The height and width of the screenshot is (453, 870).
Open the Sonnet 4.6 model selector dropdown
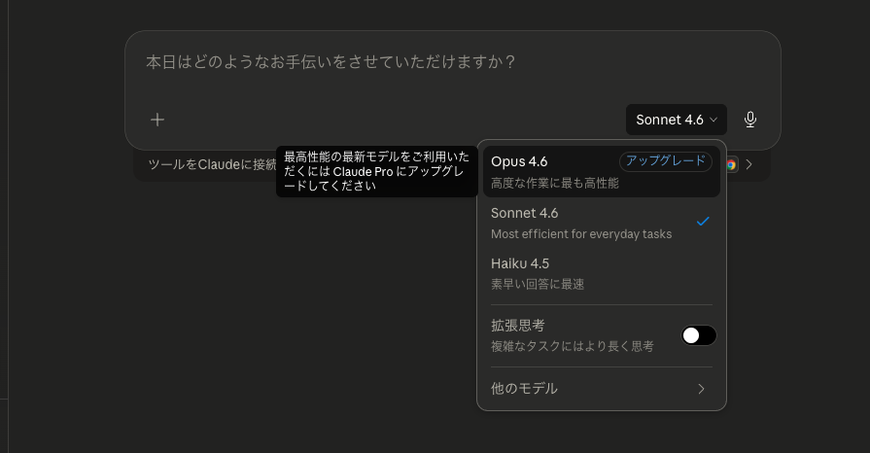(677, 120)
